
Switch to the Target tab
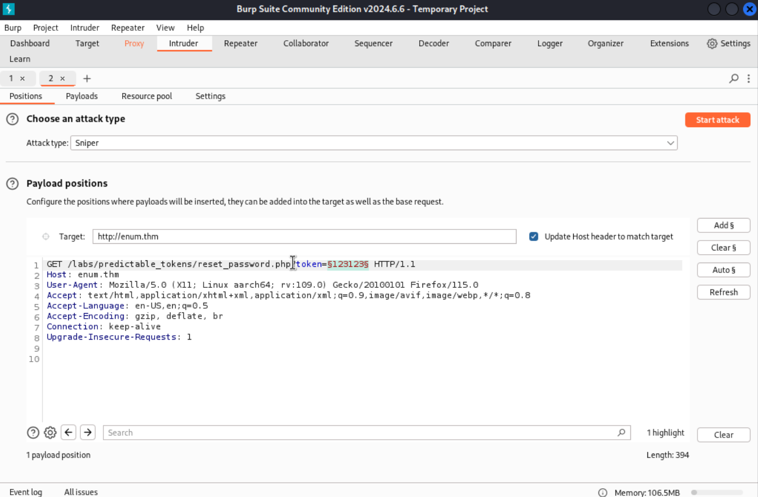[87, 43]
